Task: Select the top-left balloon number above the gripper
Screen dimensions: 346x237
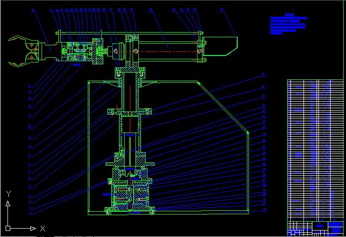Action: click(x=33, y=10)
